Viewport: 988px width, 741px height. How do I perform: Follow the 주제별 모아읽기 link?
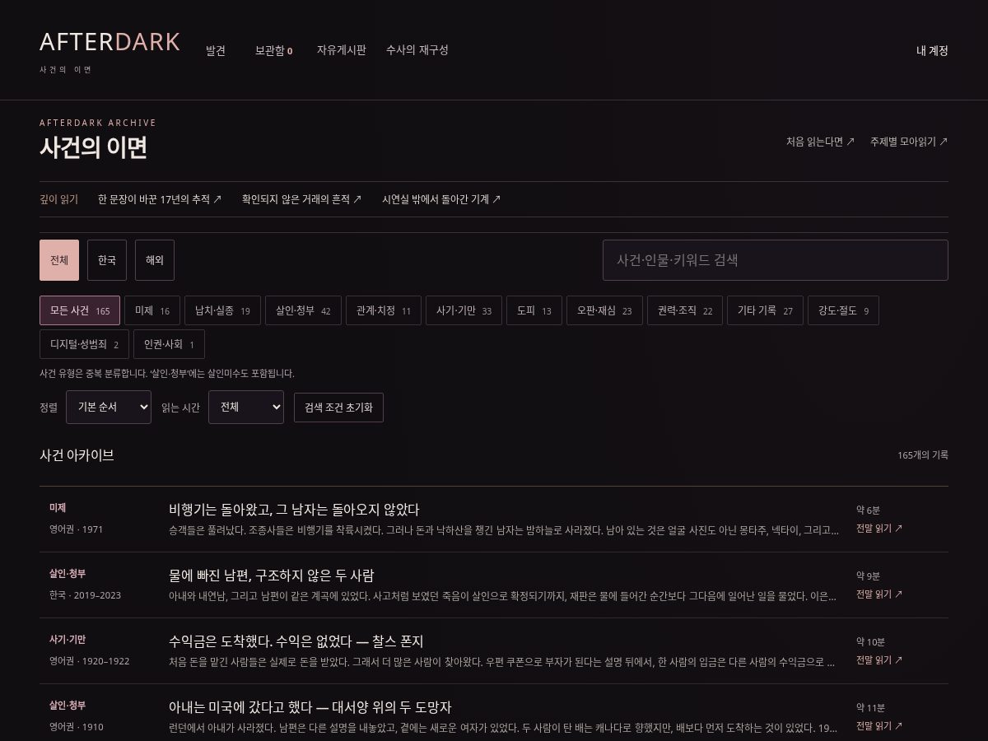point(909,142)
